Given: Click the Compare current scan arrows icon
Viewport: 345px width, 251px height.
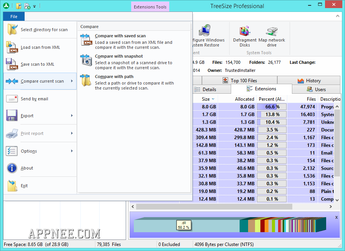Looking at the screenshot, I should click(12, 81).
